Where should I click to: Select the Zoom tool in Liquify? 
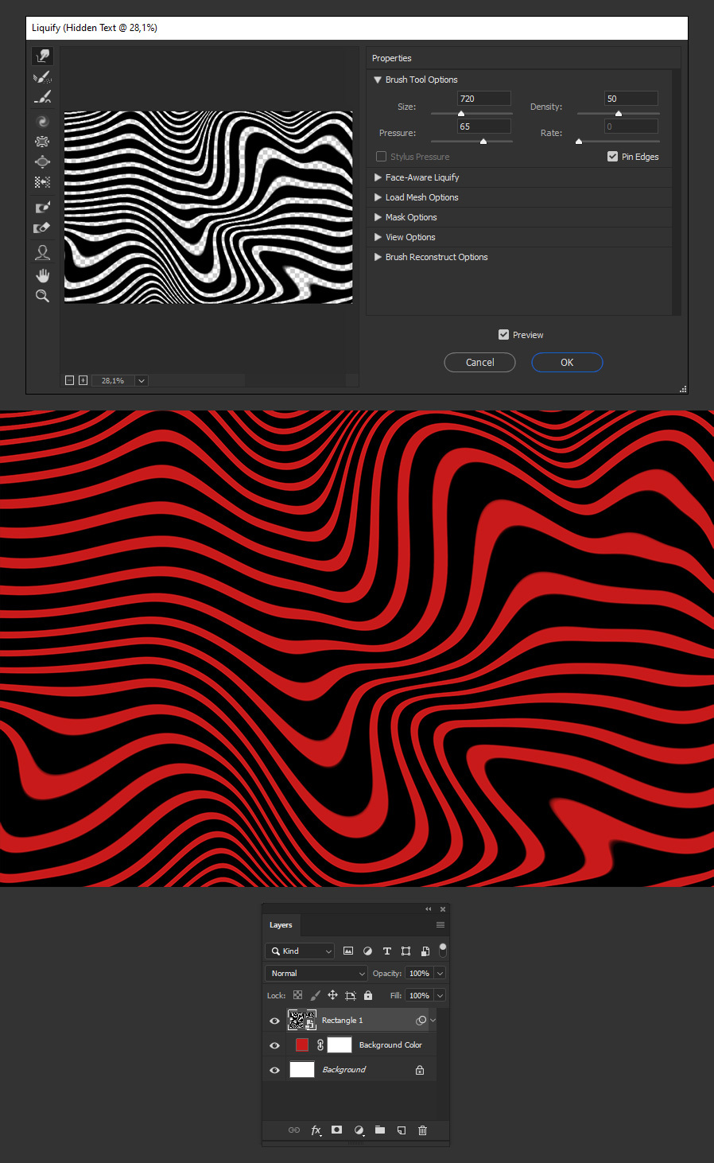[43, 296]
